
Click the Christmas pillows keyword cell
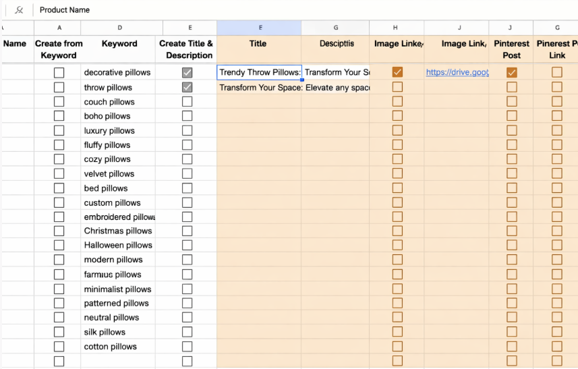(x=118, y=231)
